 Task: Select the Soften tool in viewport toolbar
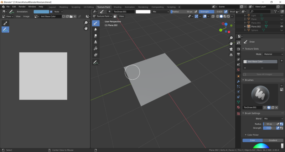95,29
